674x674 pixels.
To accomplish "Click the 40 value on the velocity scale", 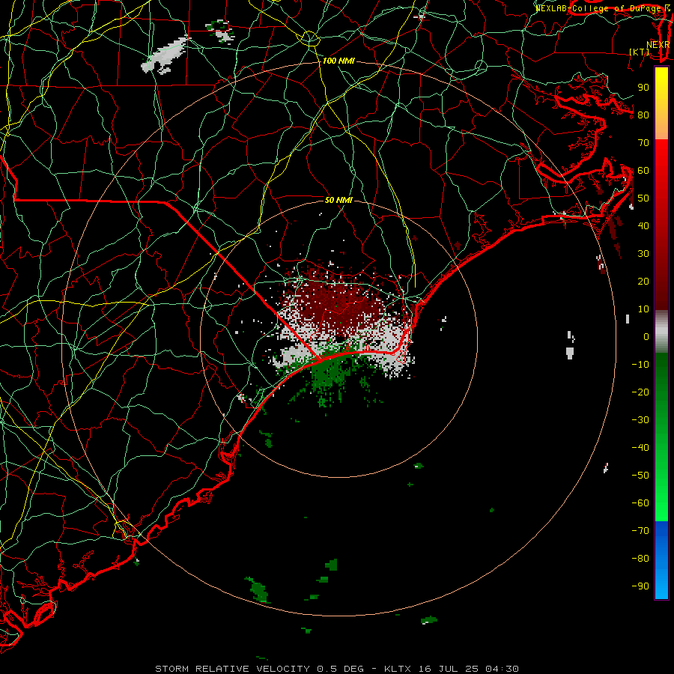I will pos(643,226).
